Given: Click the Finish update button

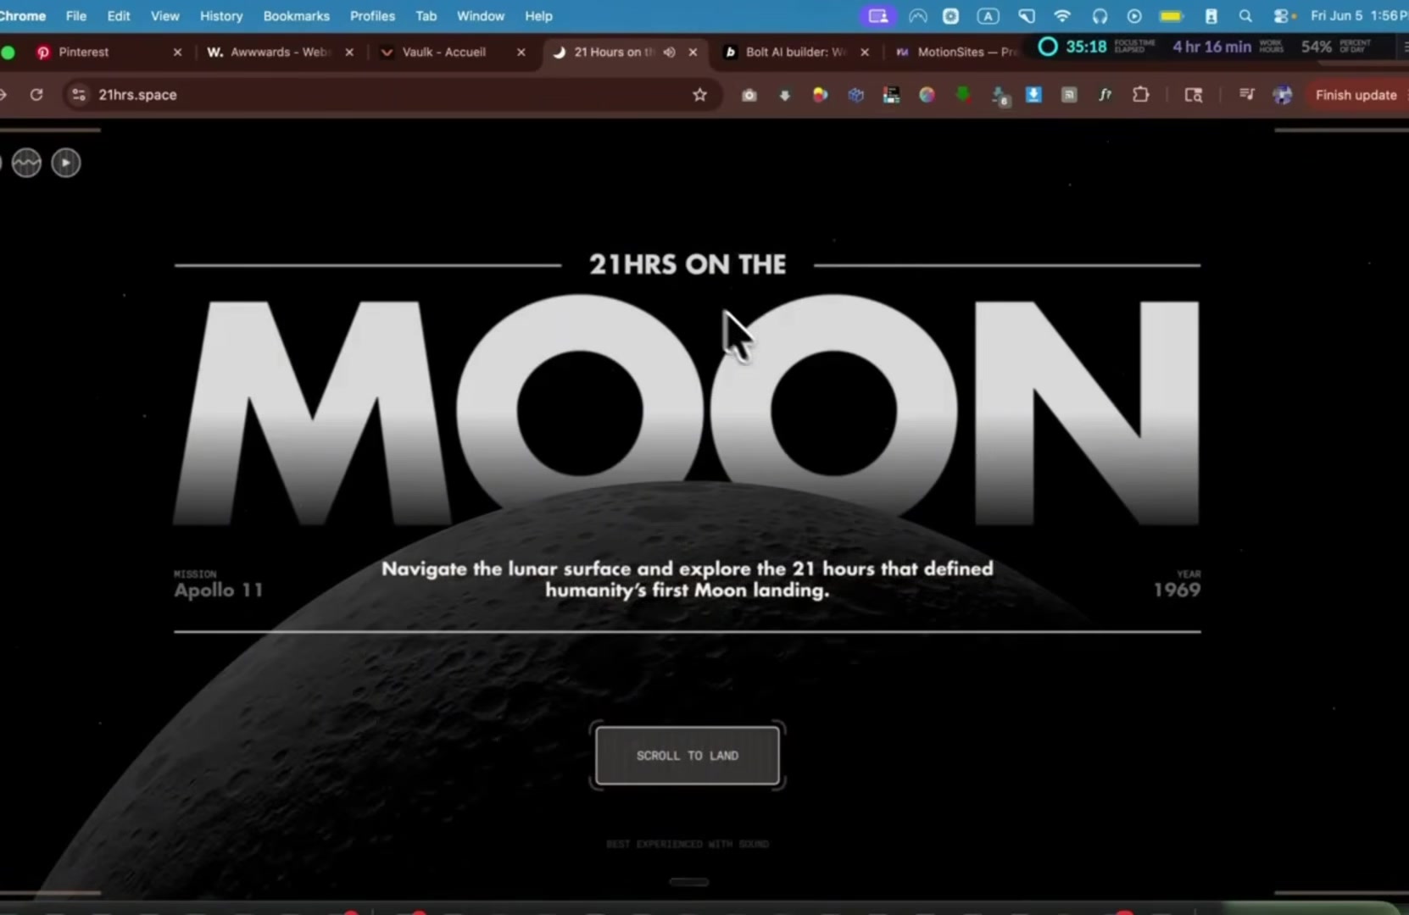Looking at the screenshot, I should (x=1356, y=95).
